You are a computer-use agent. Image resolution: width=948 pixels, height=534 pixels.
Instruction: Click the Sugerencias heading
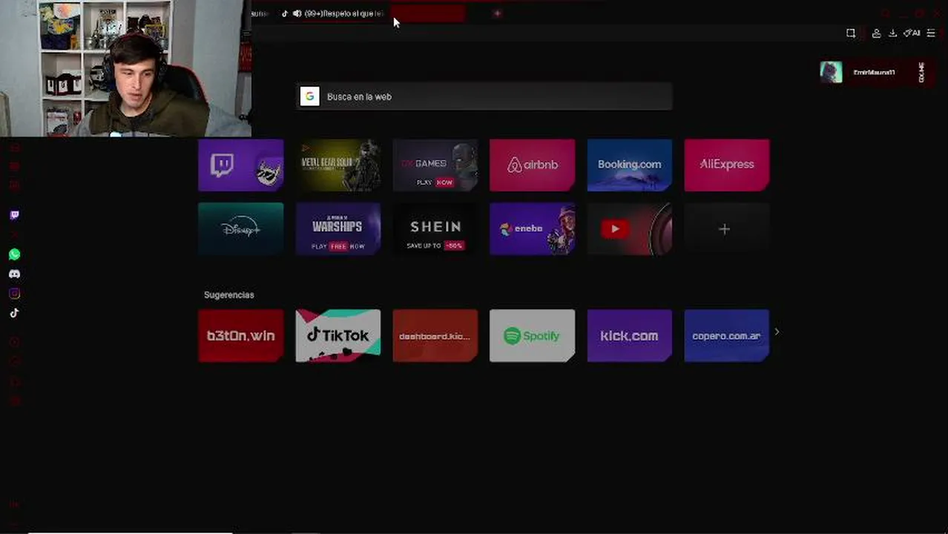(x=229, y=295)
